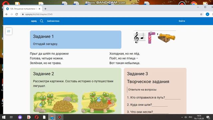Reload the page with the refresh icon

click(x=17, y=14)
